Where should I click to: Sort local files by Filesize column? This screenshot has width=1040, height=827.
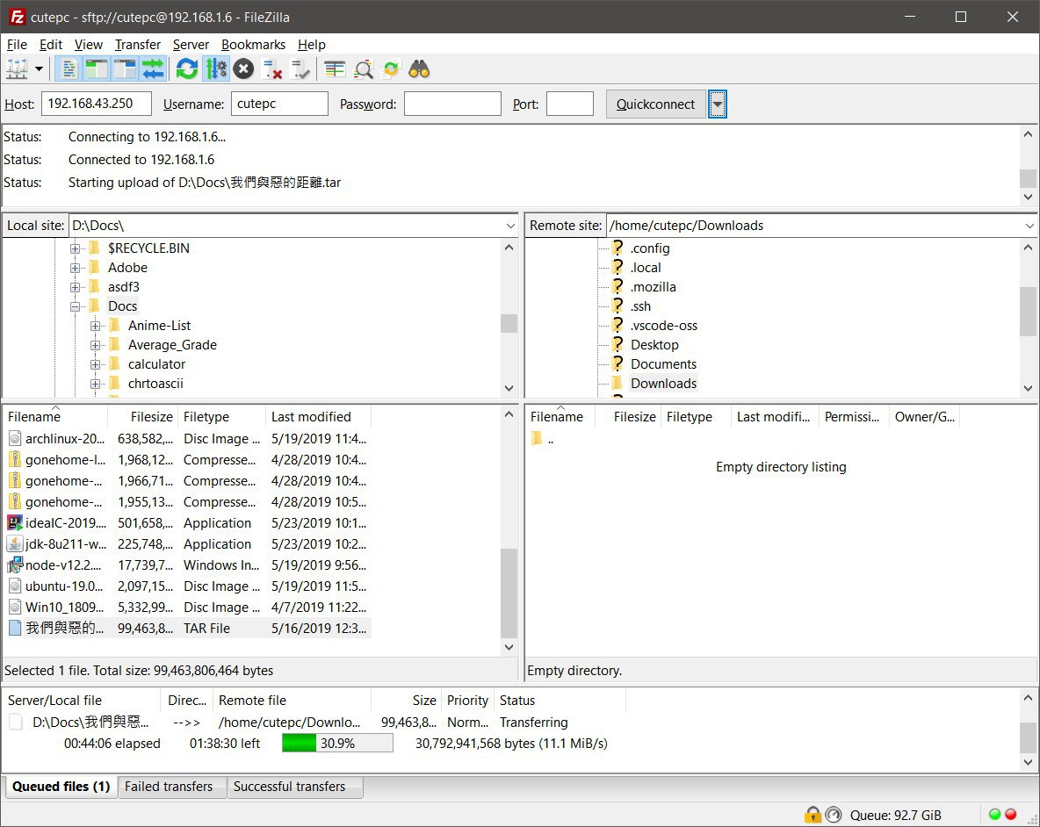pos(143,417)
